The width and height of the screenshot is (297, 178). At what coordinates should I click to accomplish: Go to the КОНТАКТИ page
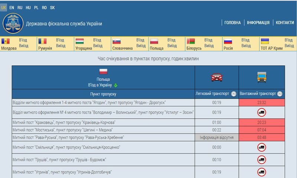tap(285, 23)
